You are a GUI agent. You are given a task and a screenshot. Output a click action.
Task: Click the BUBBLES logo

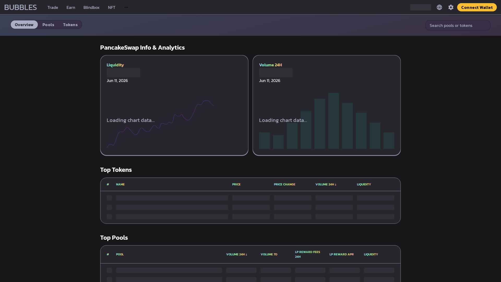coord(20,7)
